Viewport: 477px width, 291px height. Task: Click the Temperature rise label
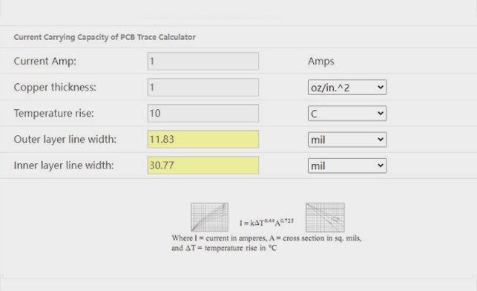pyautogui.click(x=54, y=114)
